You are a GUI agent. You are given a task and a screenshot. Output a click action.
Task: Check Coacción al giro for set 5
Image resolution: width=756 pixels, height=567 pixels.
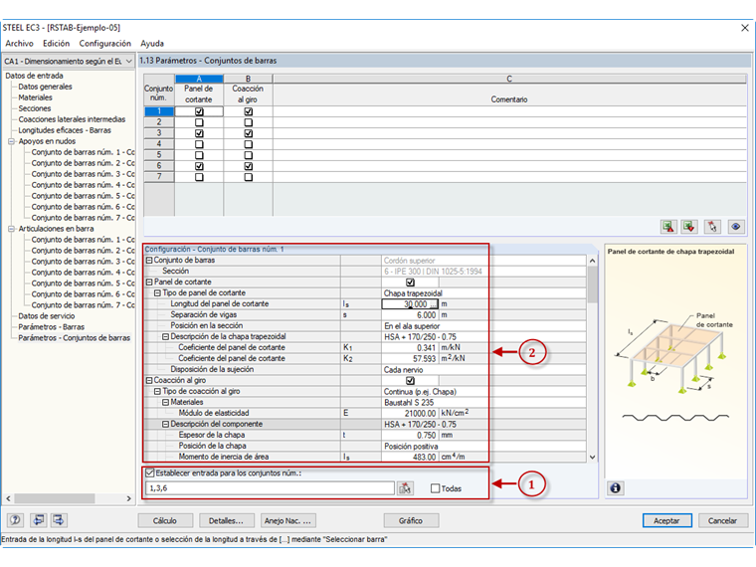[x=249, y=155]
